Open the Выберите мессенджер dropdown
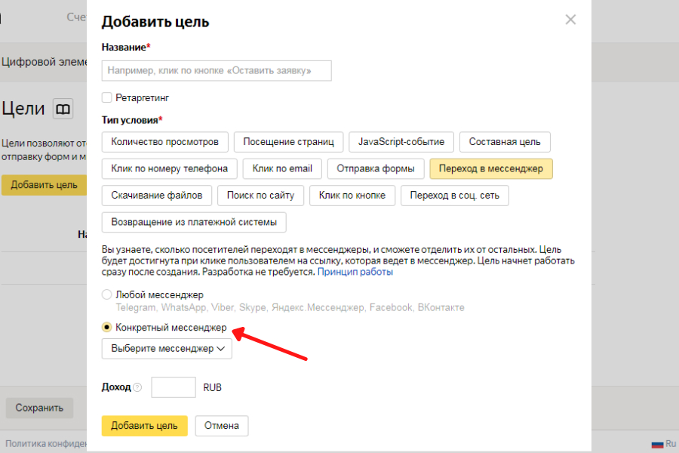679x453 pixels. pos(167,349)
